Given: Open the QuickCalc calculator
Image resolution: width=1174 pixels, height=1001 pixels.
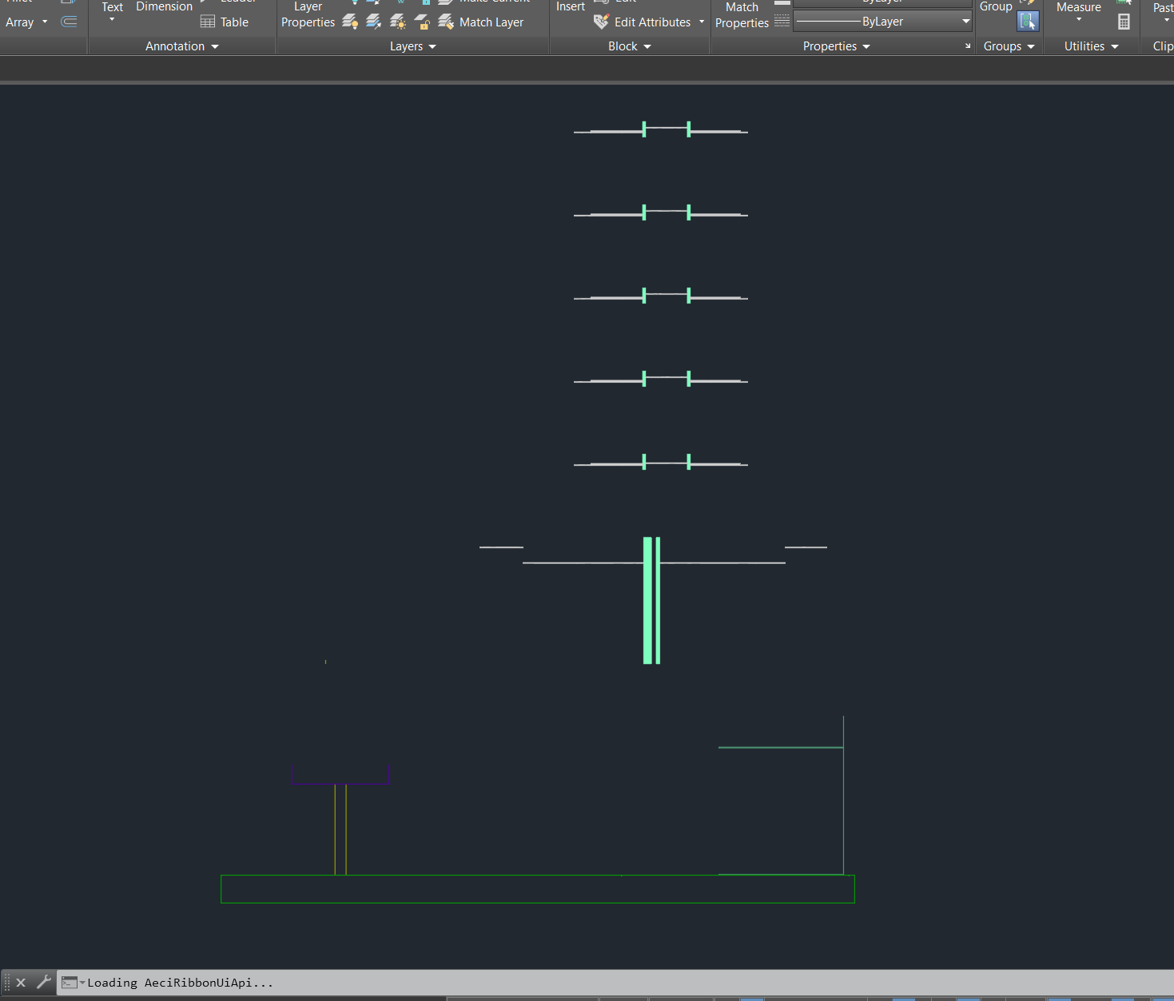Looking at the screenshot, I should 1124,22.
